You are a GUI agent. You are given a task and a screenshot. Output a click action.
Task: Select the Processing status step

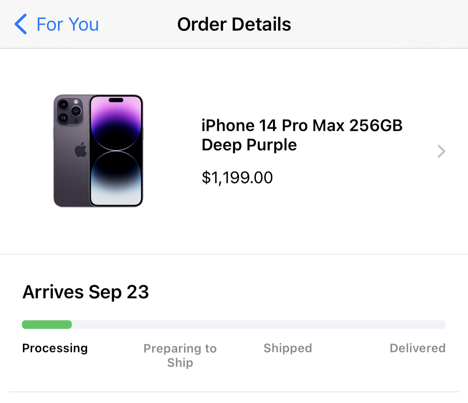(55, 348)
